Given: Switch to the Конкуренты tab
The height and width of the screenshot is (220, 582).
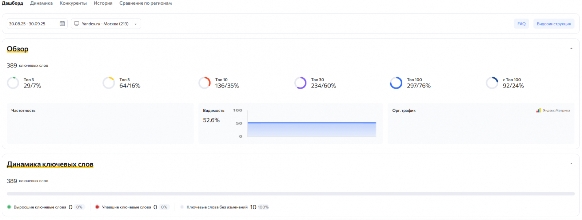Looking at the screenshot, I should coord(73,3).
